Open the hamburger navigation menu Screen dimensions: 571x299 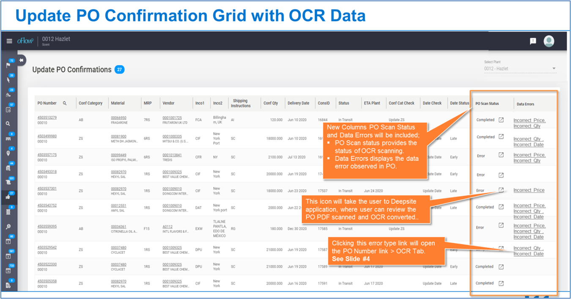point(9,41)
